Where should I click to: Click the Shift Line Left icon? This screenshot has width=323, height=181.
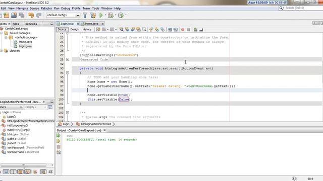[x=170, y=30]
